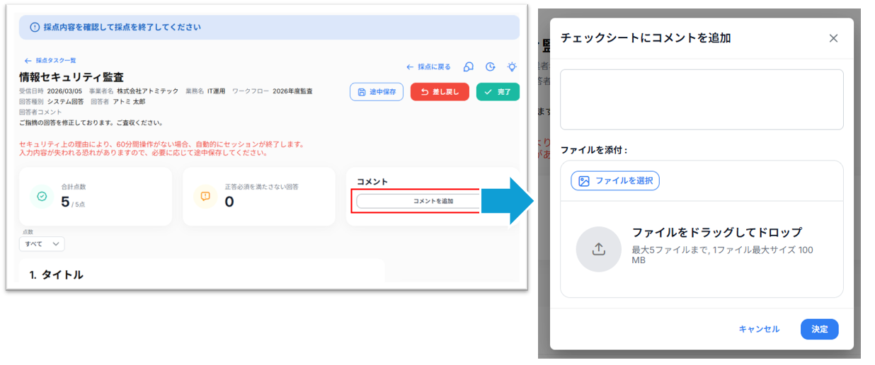Screen dimensions: 875x365
Task: Click the green checkmark total score icon
Action: tap(42, 197)
